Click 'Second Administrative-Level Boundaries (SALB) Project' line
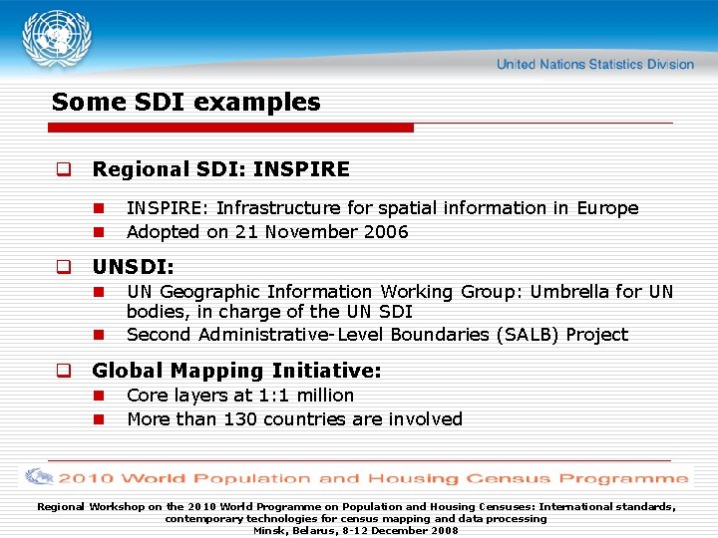This screenshot has width=718, height=538. pyautogui.click(x=377, y=335)
